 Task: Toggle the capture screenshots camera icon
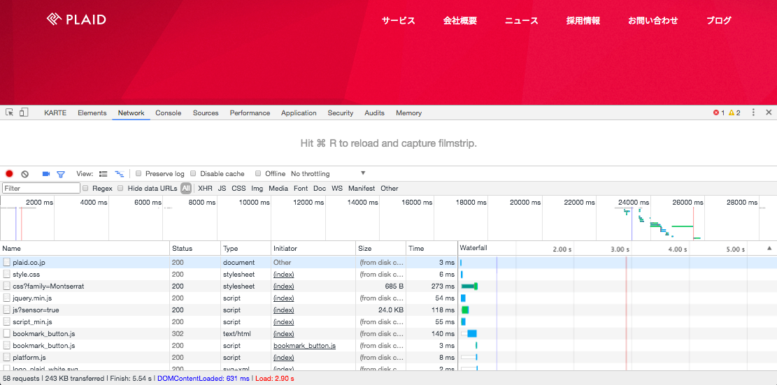point(46,174)
